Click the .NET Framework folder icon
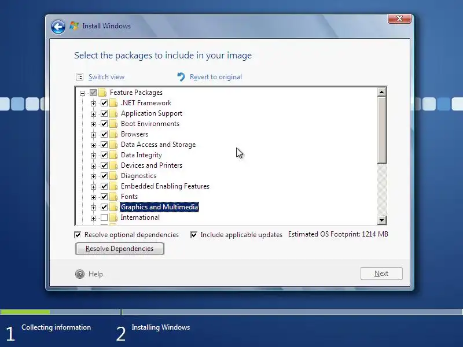Screen dimensions: 463x347 coord(113,103)
